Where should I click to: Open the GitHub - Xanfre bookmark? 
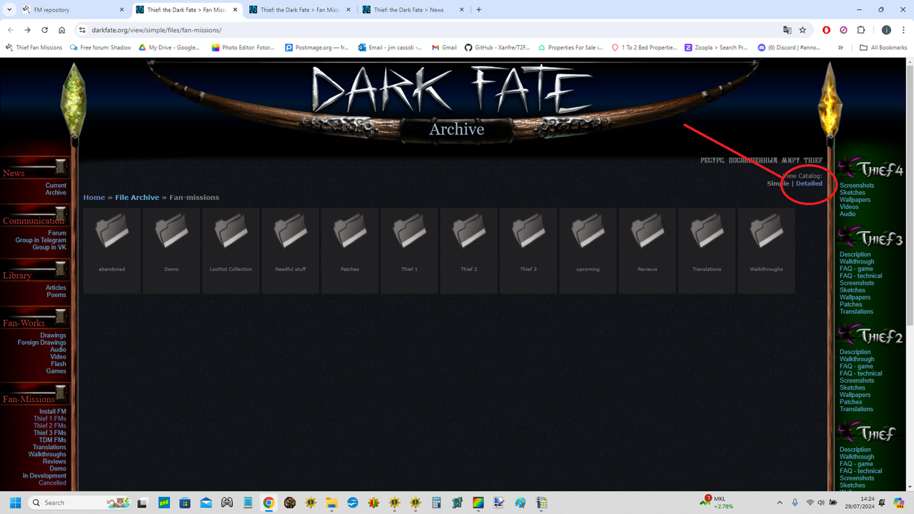(498, 48)
